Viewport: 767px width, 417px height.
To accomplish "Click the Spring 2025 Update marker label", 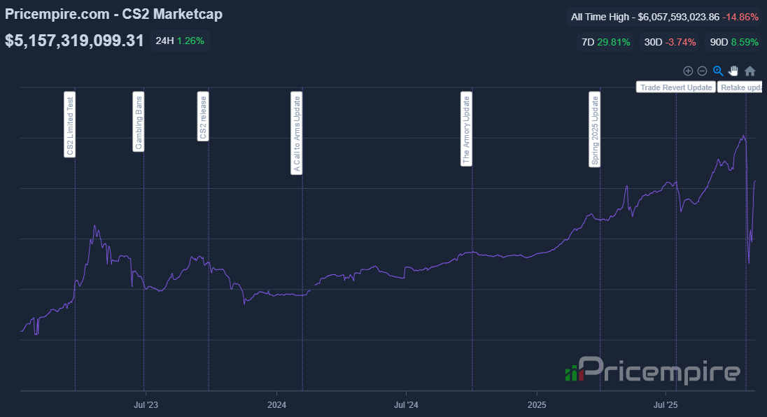I will (595, 129).
